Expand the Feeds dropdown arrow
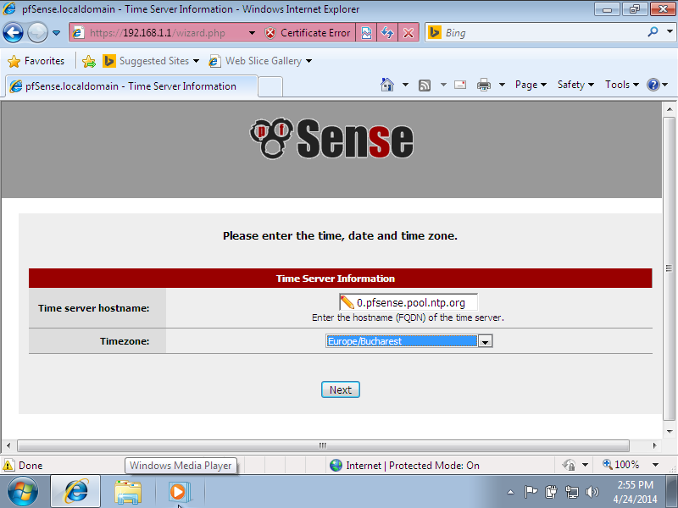The image size is (678, 508). click(443, 85)
